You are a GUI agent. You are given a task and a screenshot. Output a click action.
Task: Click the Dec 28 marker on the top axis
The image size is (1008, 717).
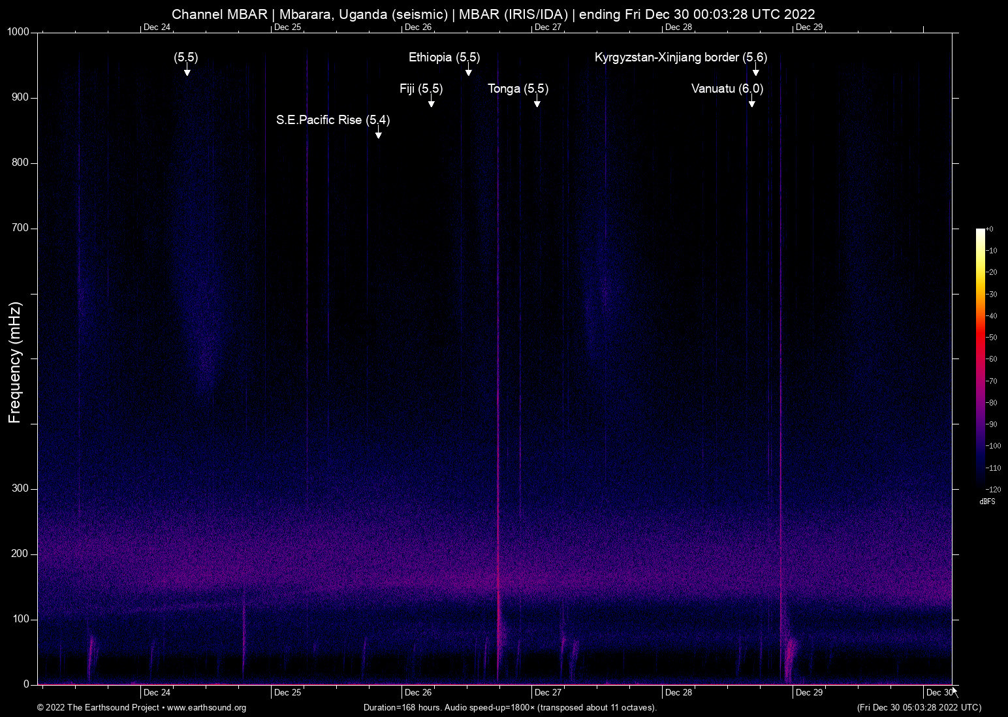(678, 27)
